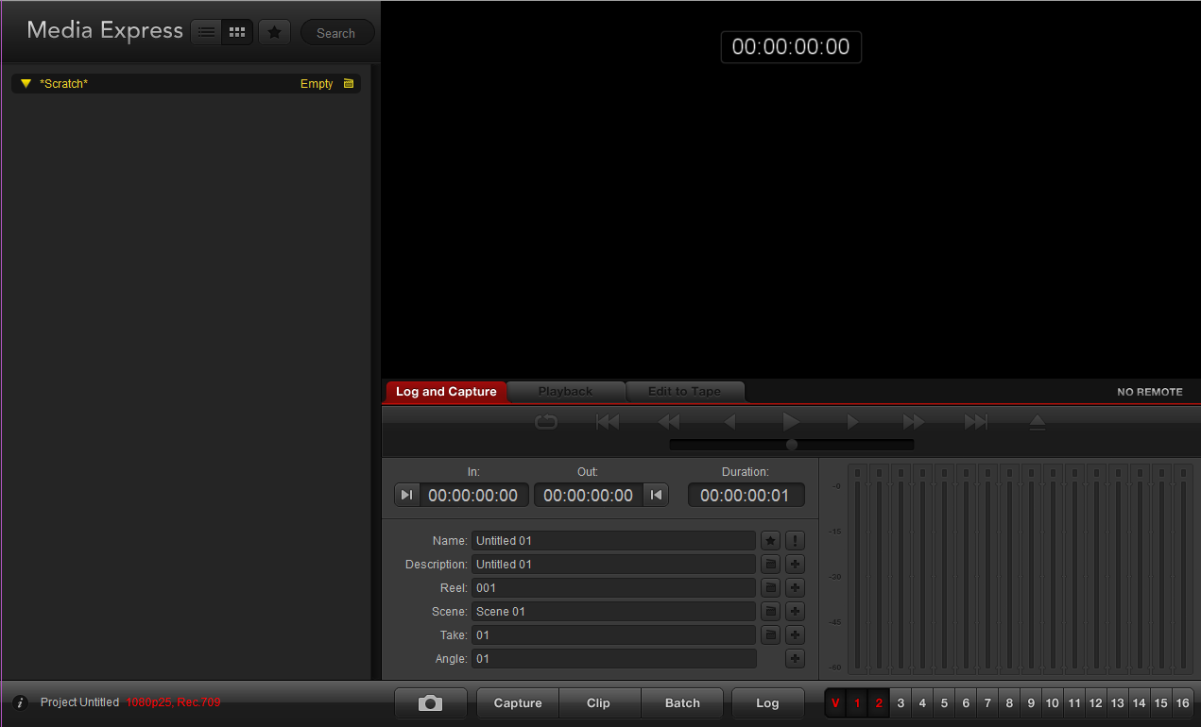Click the Capture button
Viewport: 1201px width, 727px height.
(x=518, y=703)
